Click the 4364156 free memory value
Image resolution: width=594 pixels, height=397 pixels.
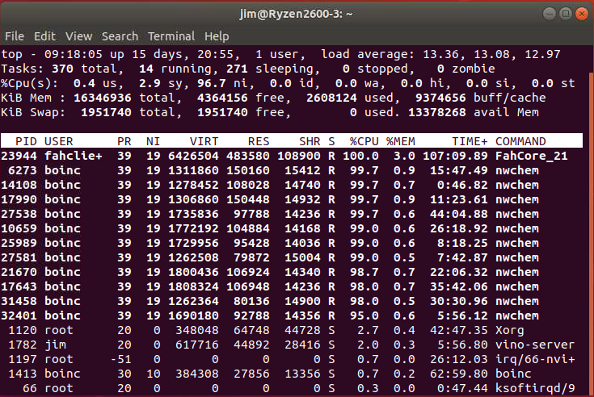coord(222,98)
